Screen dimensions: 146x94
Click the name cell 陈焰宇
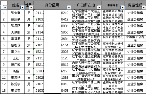[16, 84]
